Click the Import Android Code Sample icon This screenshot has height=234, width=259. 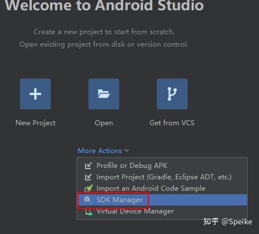(x=88, y=188)
